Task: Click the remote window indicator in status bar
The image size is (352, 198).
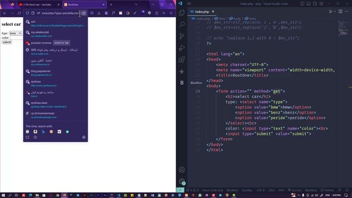Action: 180,190
